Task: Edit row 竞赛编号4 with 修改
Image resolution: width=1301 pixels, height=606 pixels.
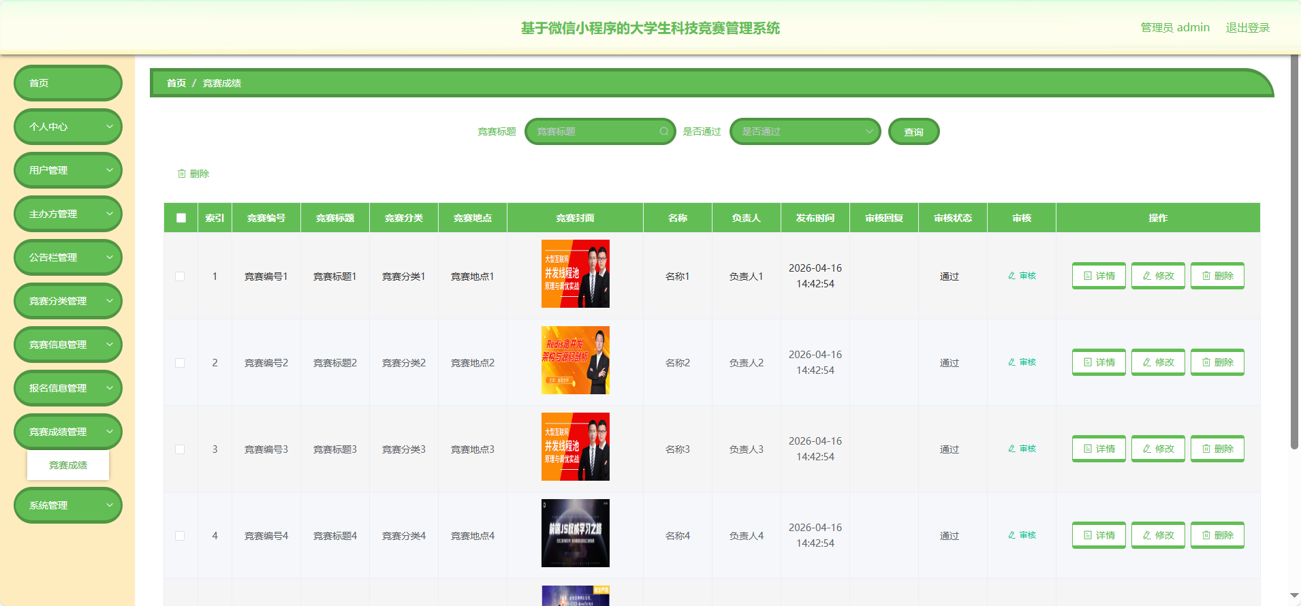Action: 1158,535
